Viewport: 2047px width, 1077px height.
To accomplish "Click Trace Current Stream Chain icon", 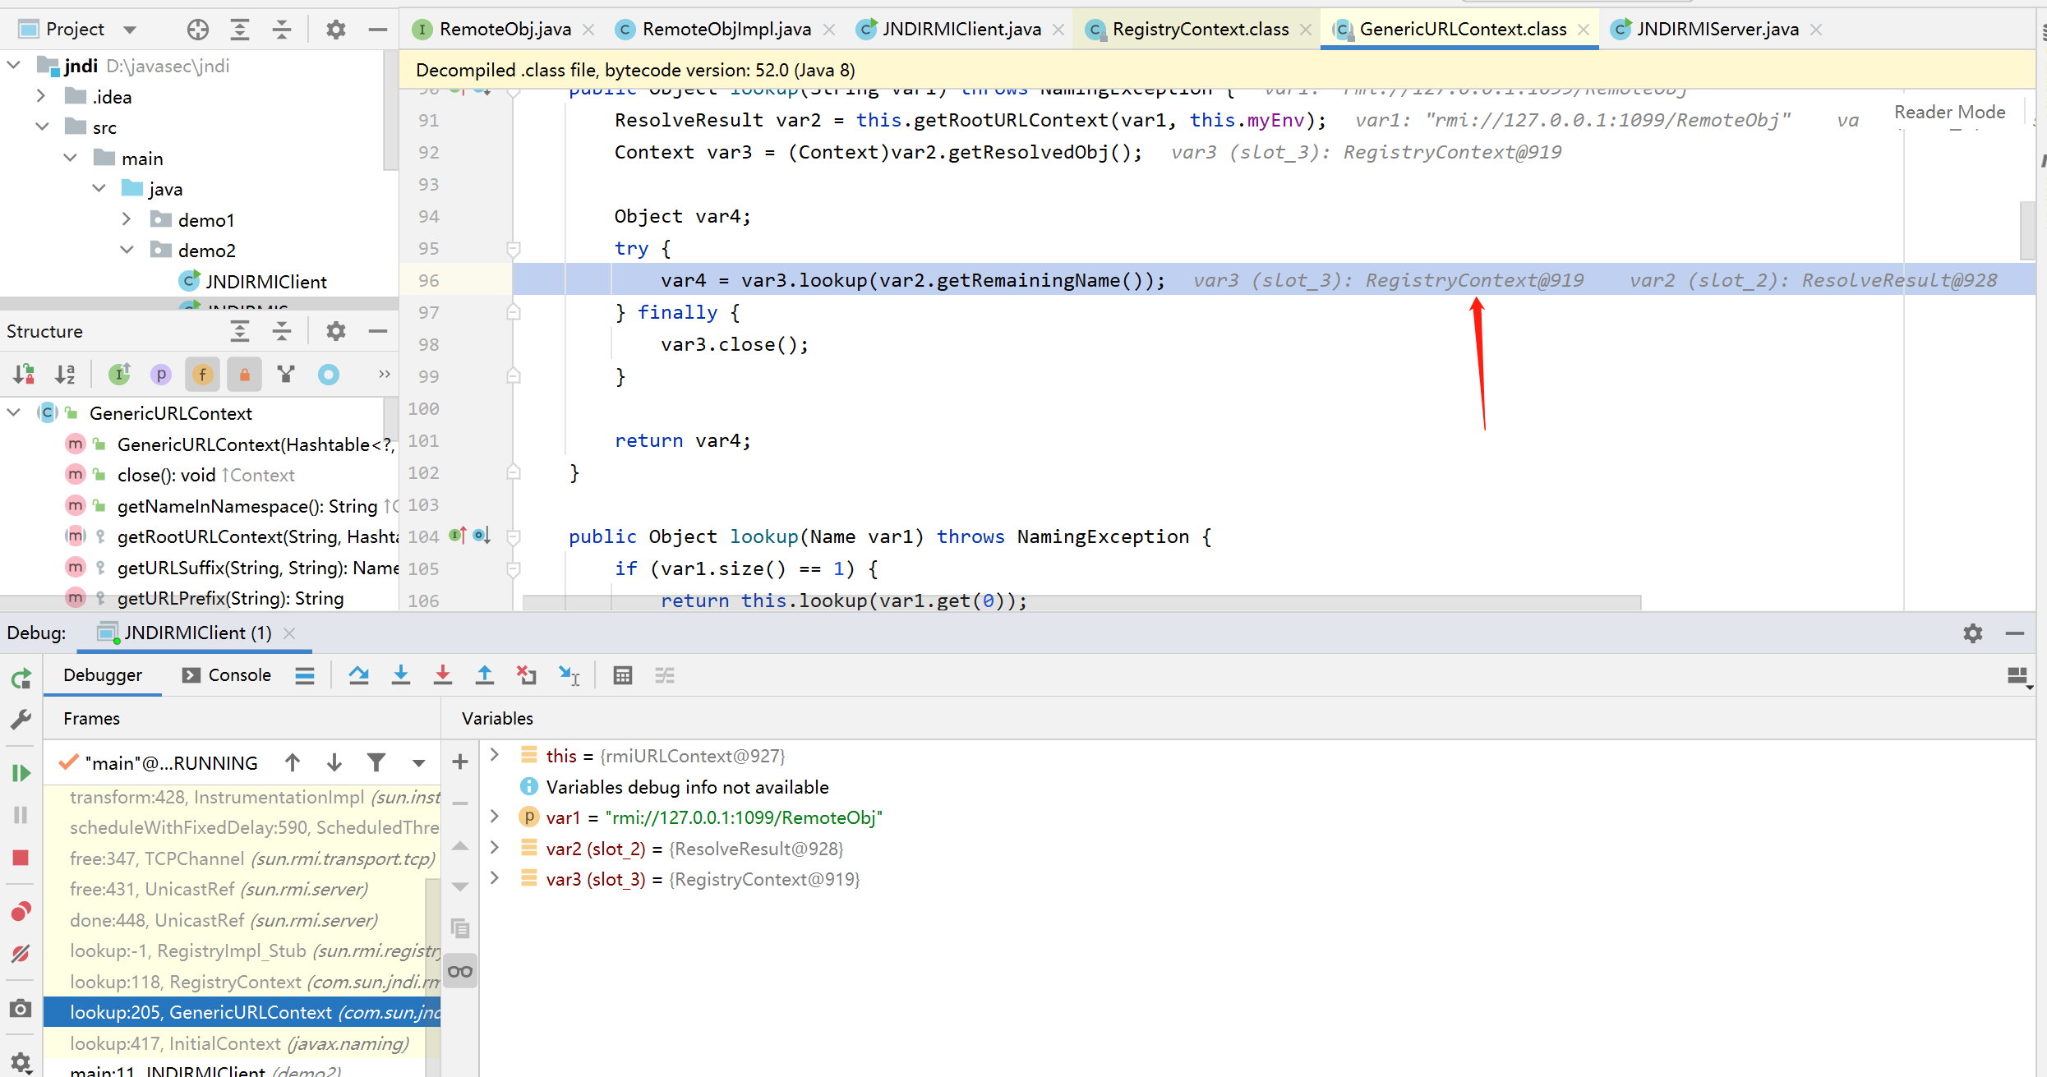I will 665,675.
